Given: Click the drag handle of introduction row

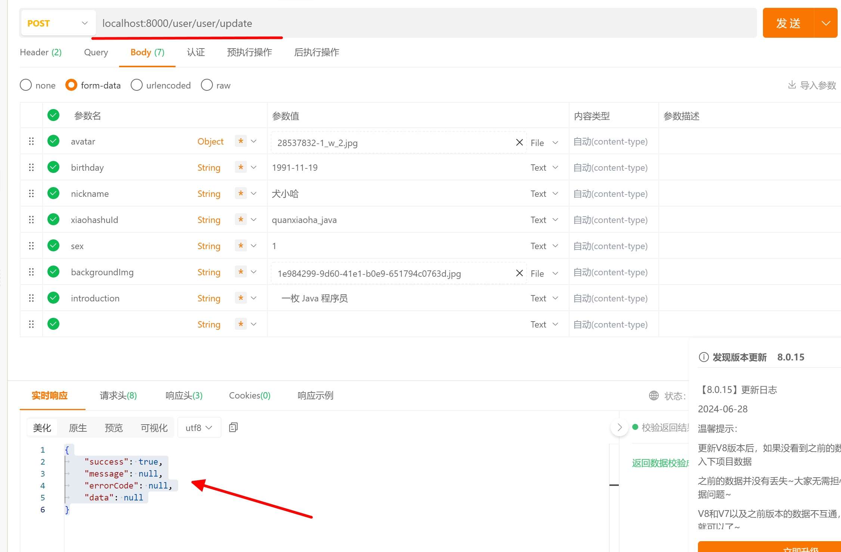Looking at the screenshot, I should point(31,298).
